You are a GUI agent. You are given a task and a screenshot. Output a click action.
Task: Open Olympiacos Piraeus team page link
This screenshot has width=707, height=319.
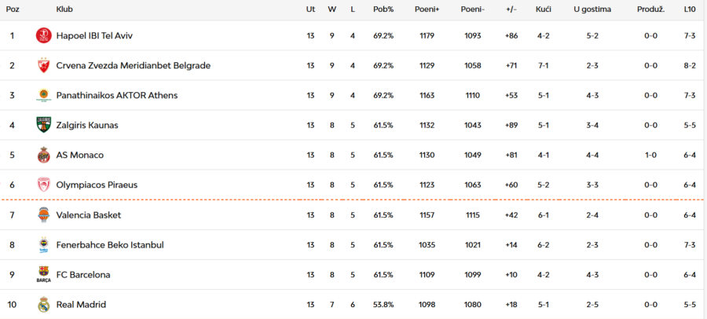(x=97, y=185)
